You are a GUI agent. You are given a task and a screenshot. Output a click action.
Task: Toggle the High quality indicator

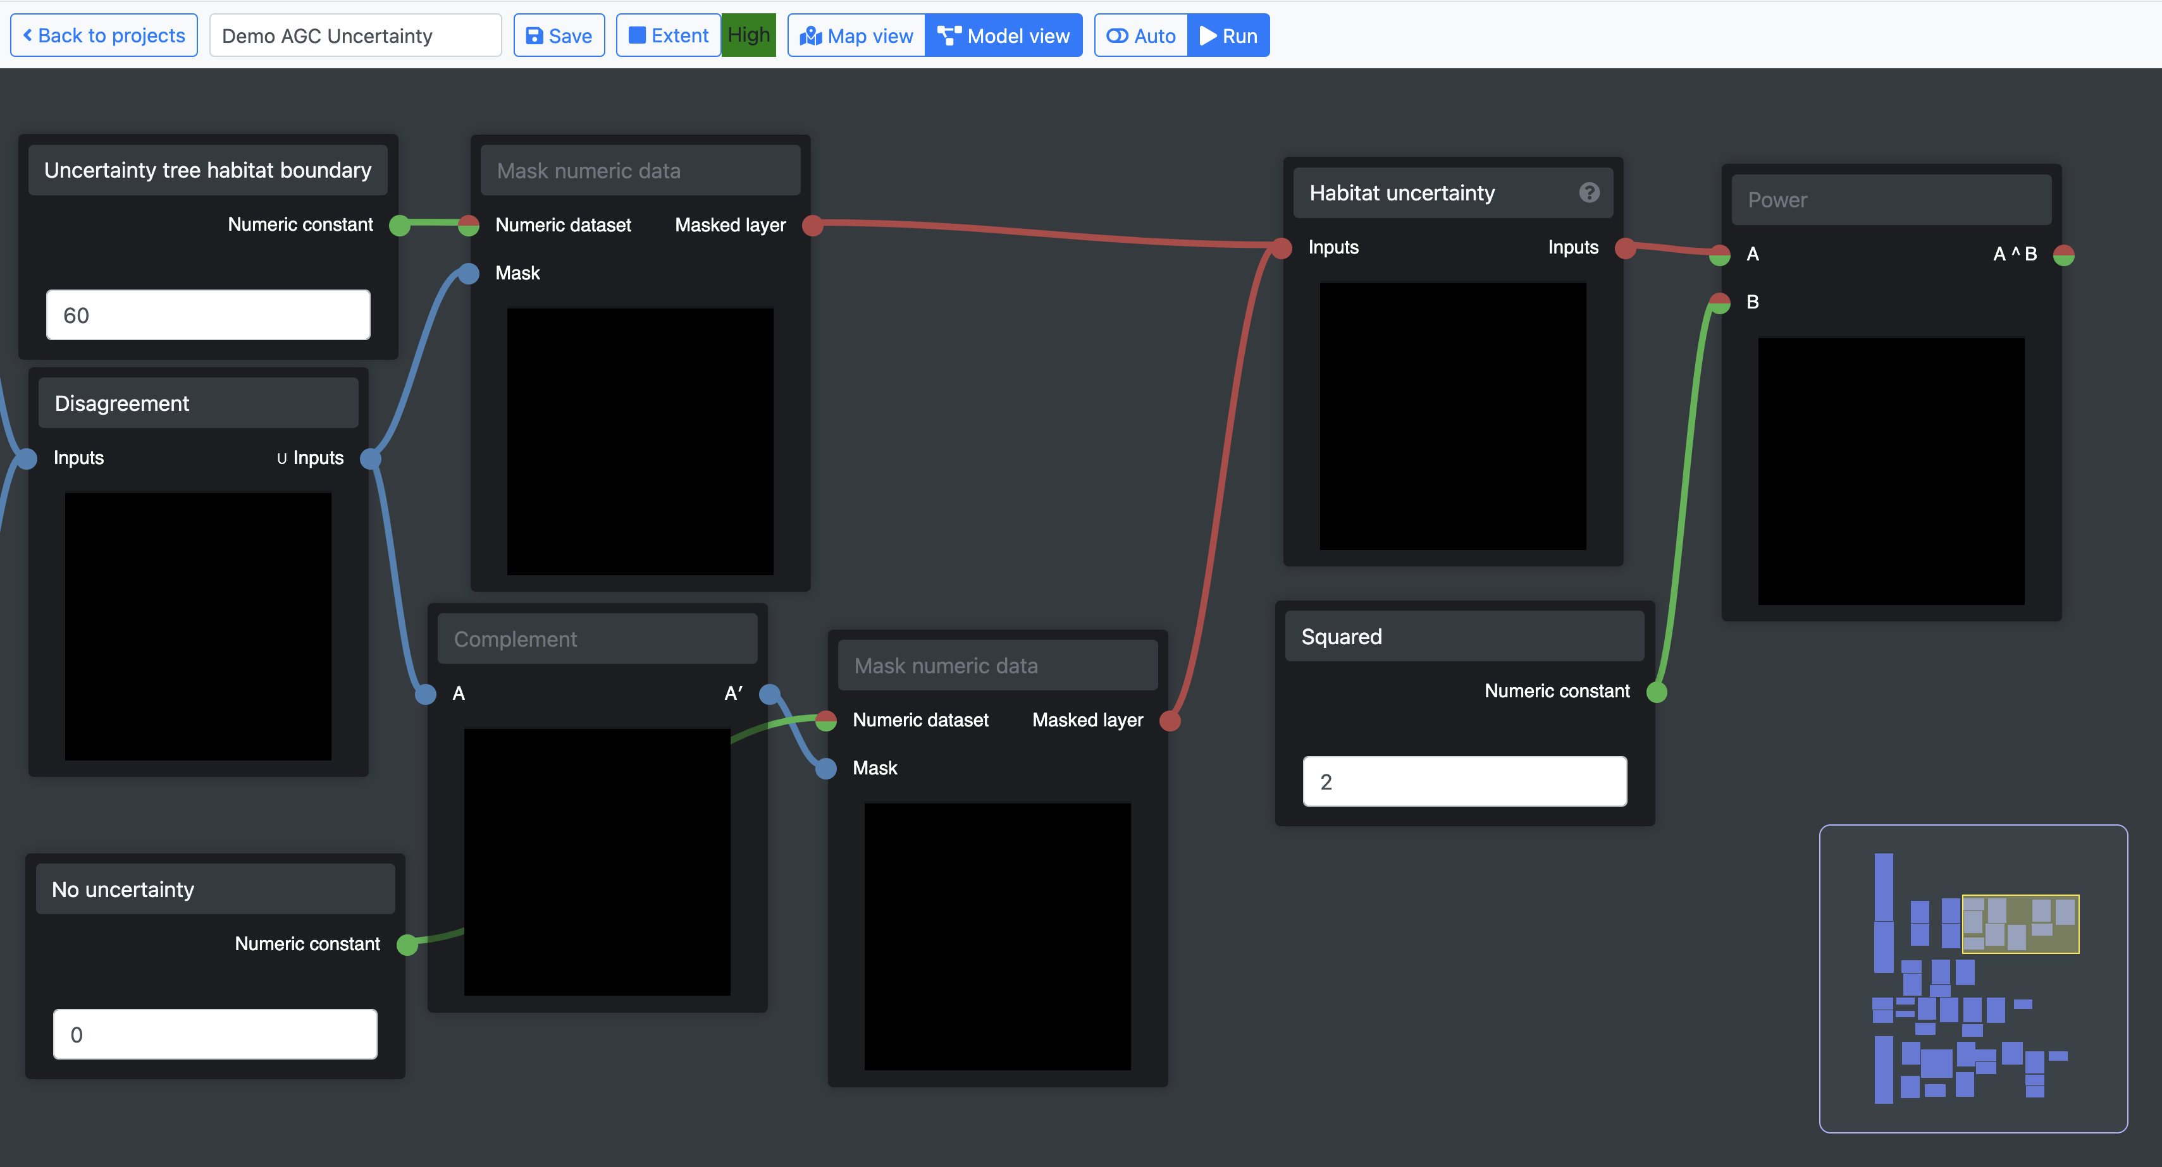748,35
